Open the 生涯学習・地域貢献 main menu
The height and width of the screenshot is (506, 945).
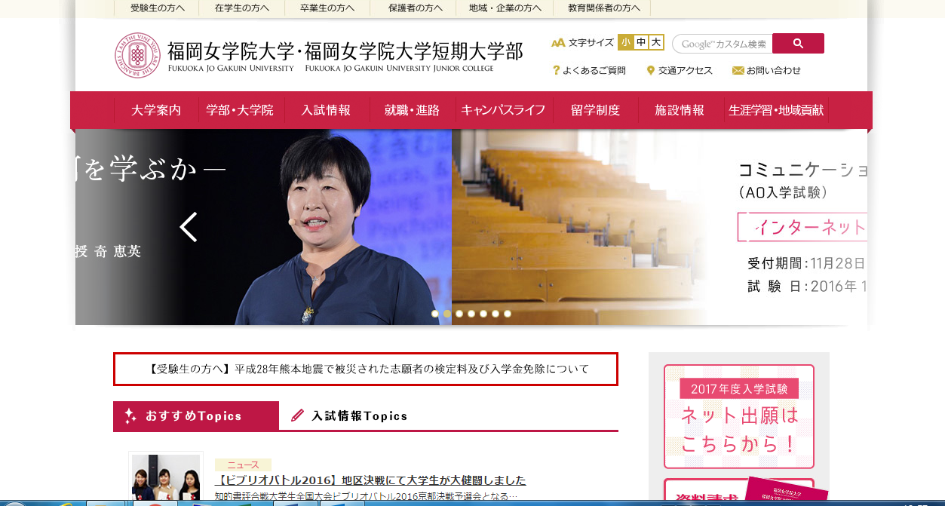point(776,110)
